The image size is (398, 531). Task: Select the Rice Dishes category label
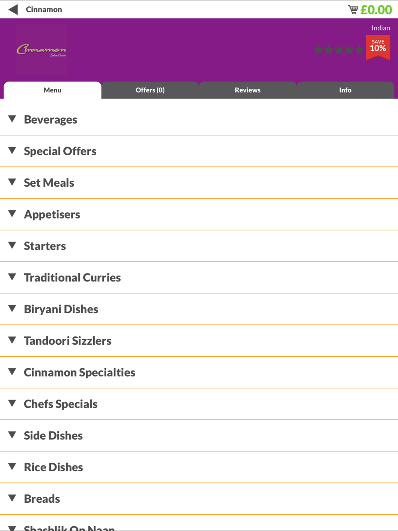(53, 467)
